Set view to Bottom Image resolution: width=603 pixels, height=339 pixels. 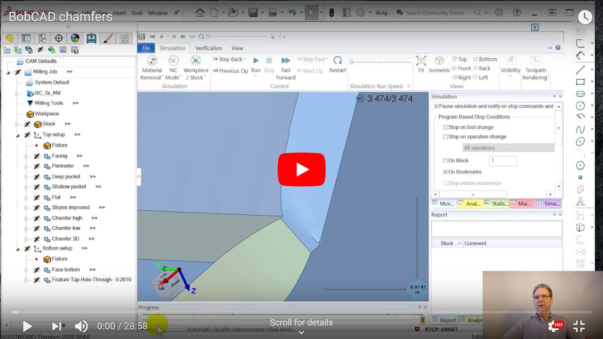click(x=485, y=59)
